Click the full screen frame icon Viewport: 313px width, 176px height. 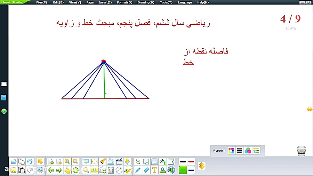pos(94,161)
